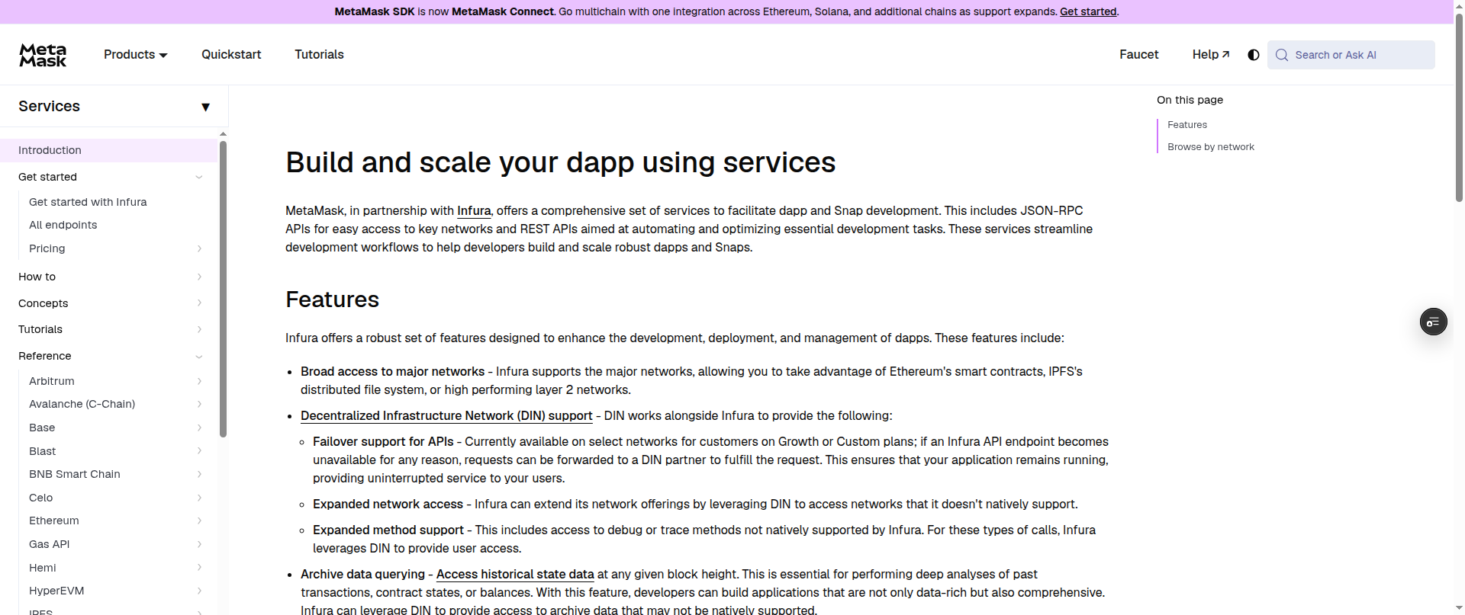
Task: Open Tutorials in the top navigation
Action: (x=319, y=55)
